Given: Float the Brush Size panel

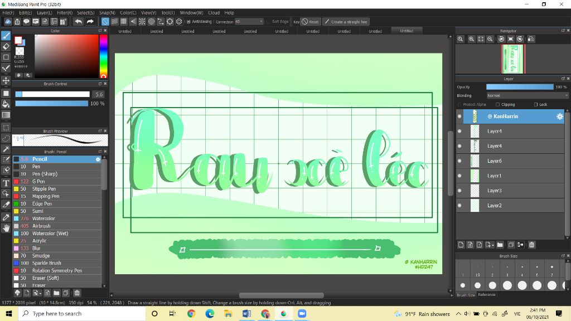Looking at the screenshot, I should [x=563, y=256].
